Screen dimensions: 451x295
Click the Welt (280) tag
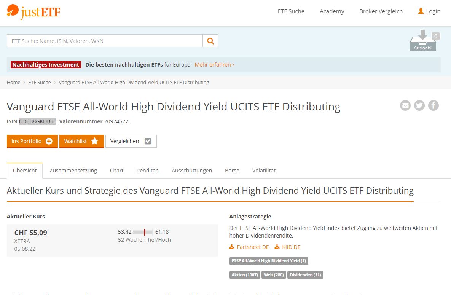(x=274, y=275)
